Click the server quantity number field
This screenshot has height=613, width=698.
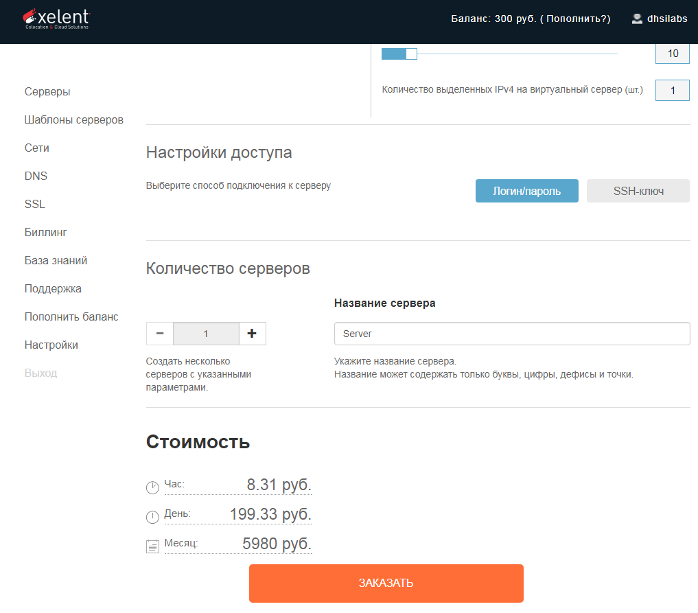[x=206, y=334]
